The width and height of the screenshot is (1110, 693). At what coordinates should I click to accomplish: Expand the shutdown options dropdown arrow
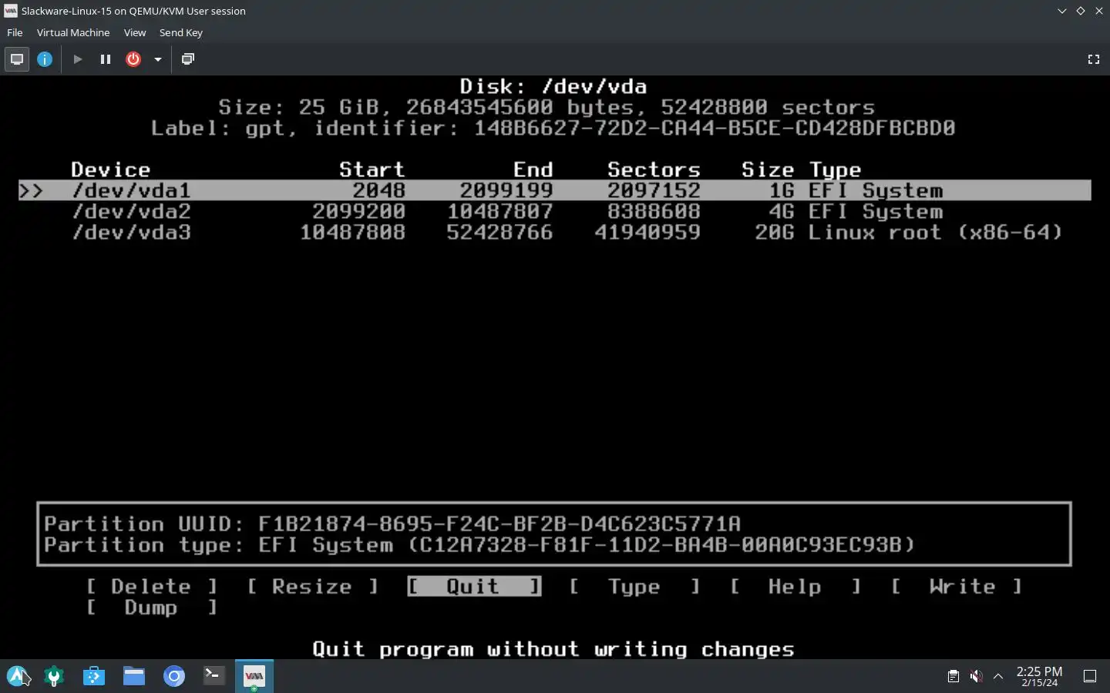coord(158,59)
